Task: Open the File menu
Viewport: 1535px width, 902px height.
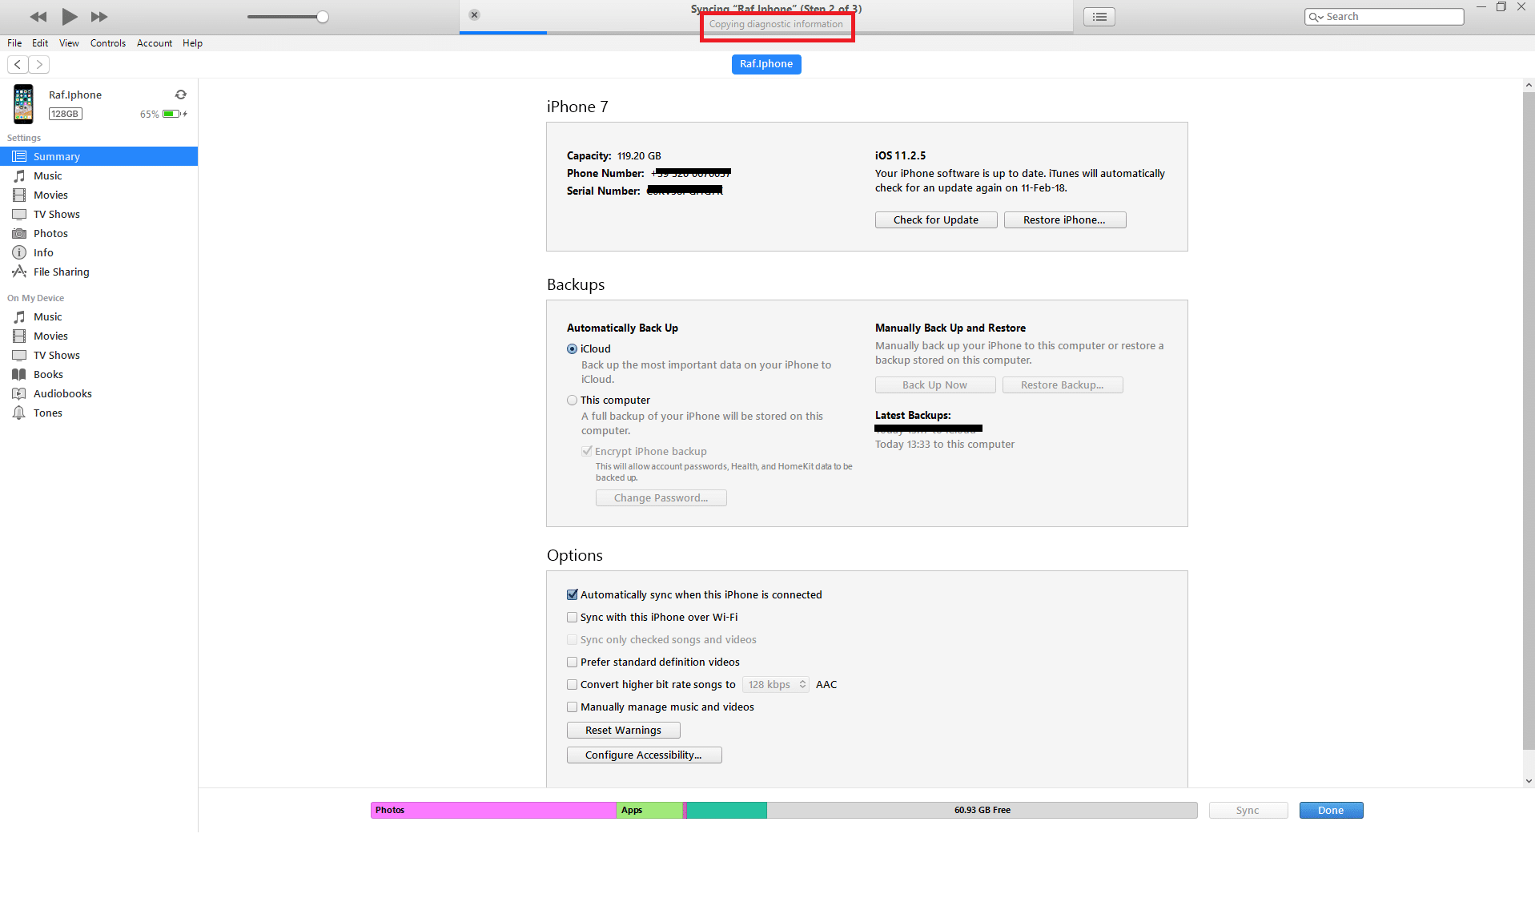Action: point(14,43)
